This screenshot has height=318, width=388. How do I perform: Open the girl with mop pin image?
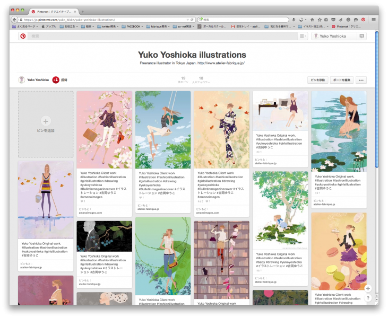click(x=46, y=200)
